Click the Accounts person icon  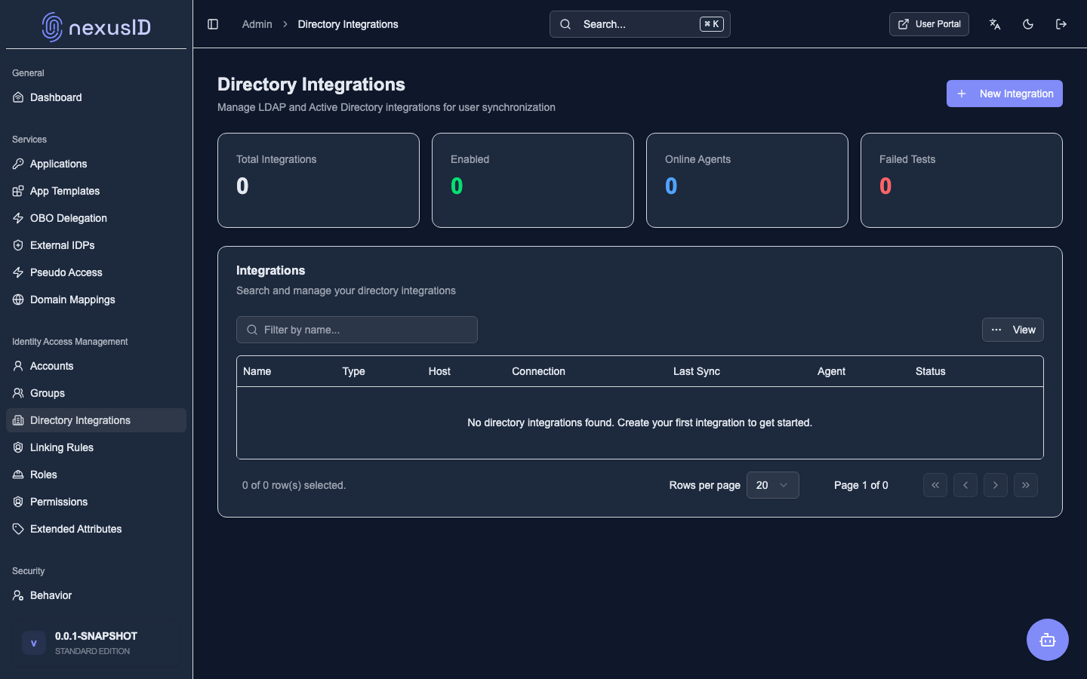coord(18,366)
